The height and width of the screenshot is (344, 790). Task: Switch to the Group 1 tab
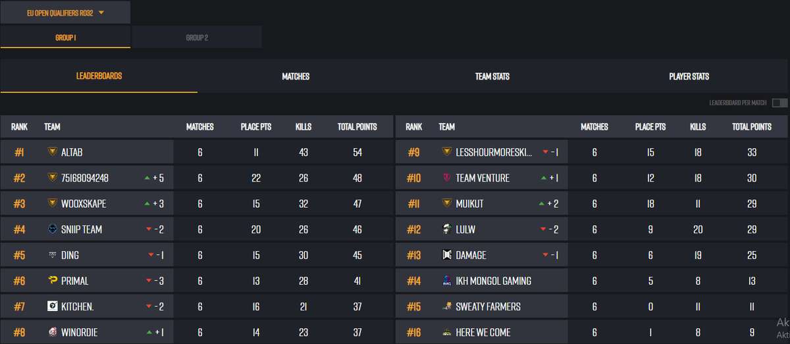coord(65,37)
